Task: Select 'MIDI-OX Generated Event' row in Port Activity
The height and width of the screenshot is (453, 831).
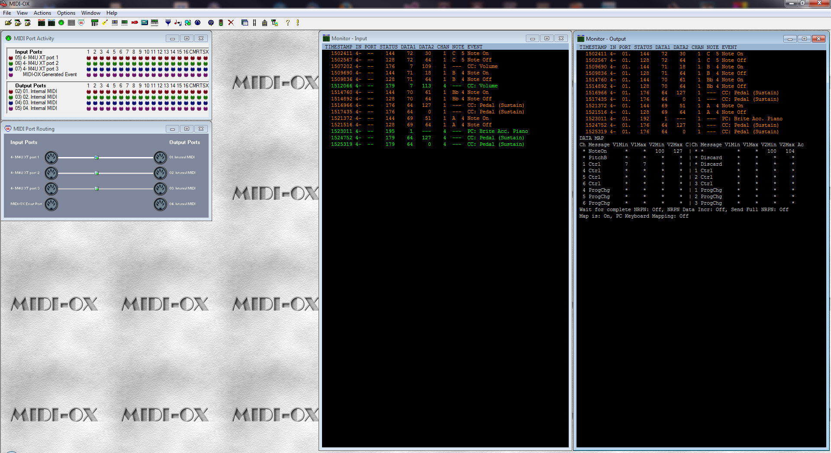Action: [50, 74]
